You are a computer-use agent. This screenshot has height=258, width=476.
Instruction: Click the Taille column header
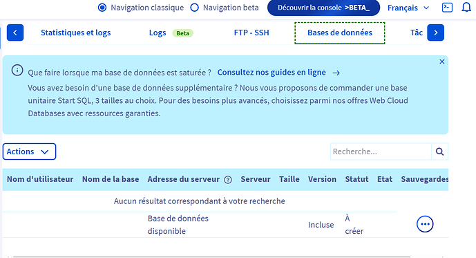289,179
